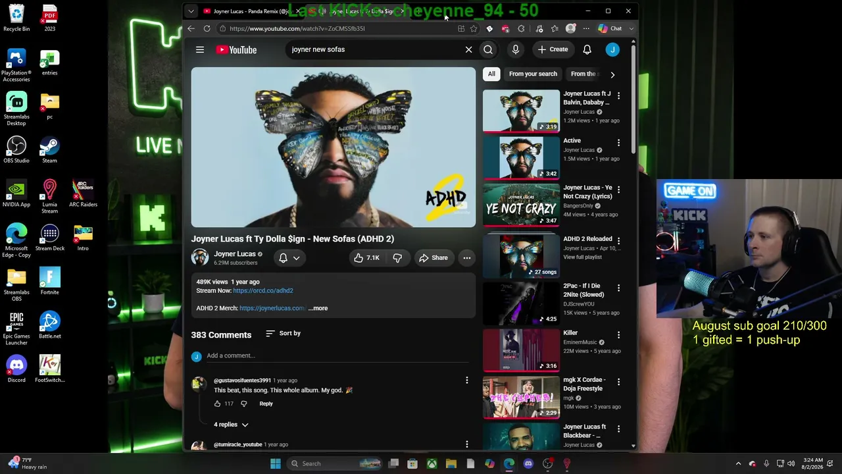The height and width of the screenshot is (474, 842).
Task: Open the Killer video by EminemMusic
Action: tap(521, 350)
